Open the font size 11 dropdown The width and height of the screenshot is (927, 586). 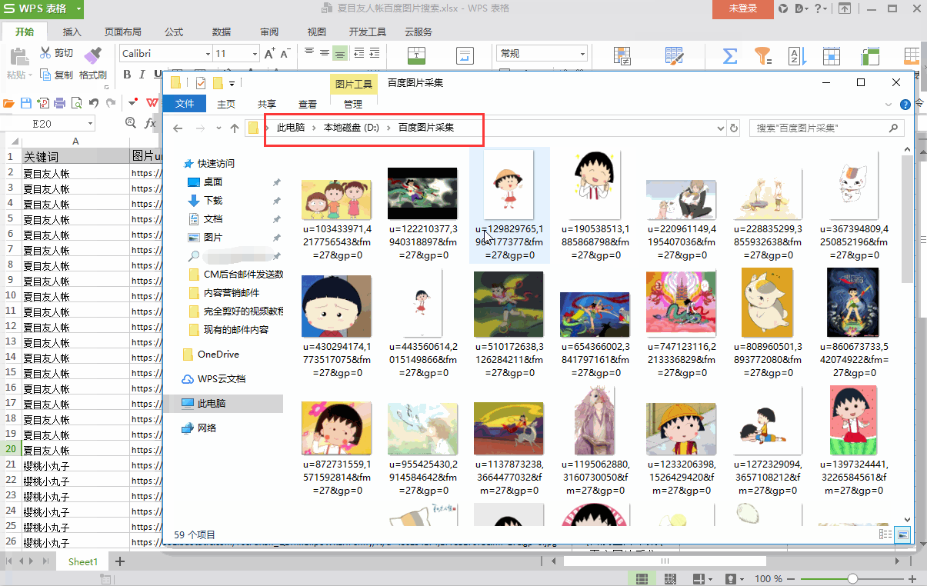[x=255, y=54]
